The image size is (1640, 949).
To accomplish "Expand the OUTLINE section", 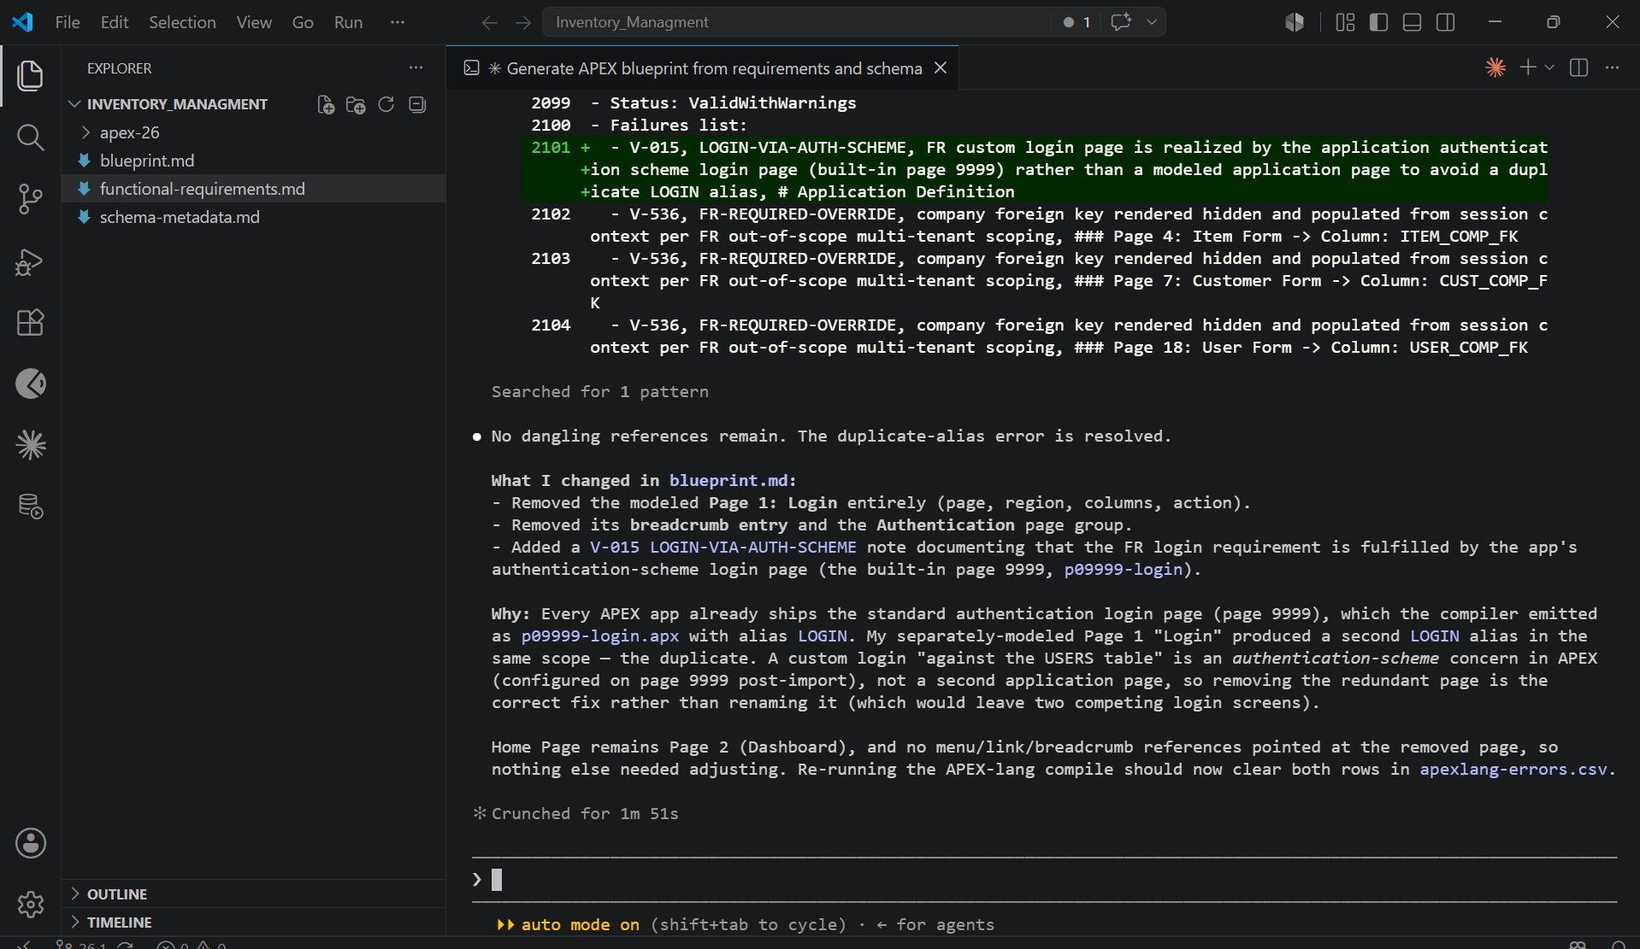I will tap(116, 894).
